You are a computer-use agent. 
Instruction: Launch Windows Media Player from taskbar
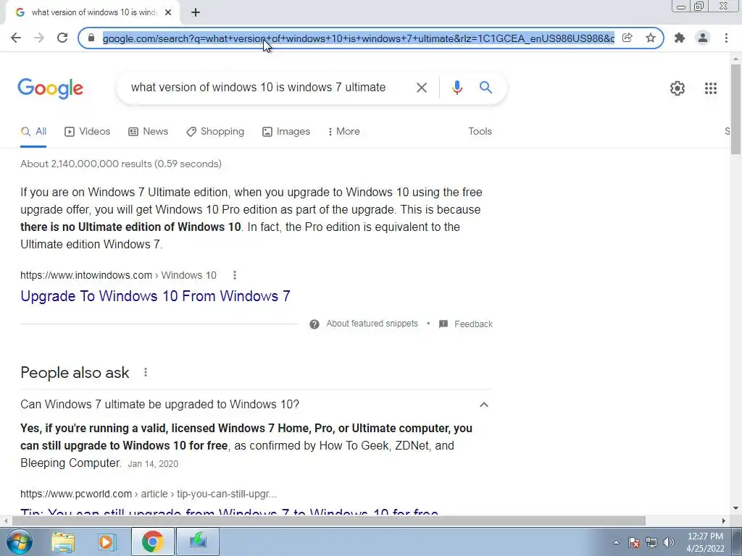point(107,542)
